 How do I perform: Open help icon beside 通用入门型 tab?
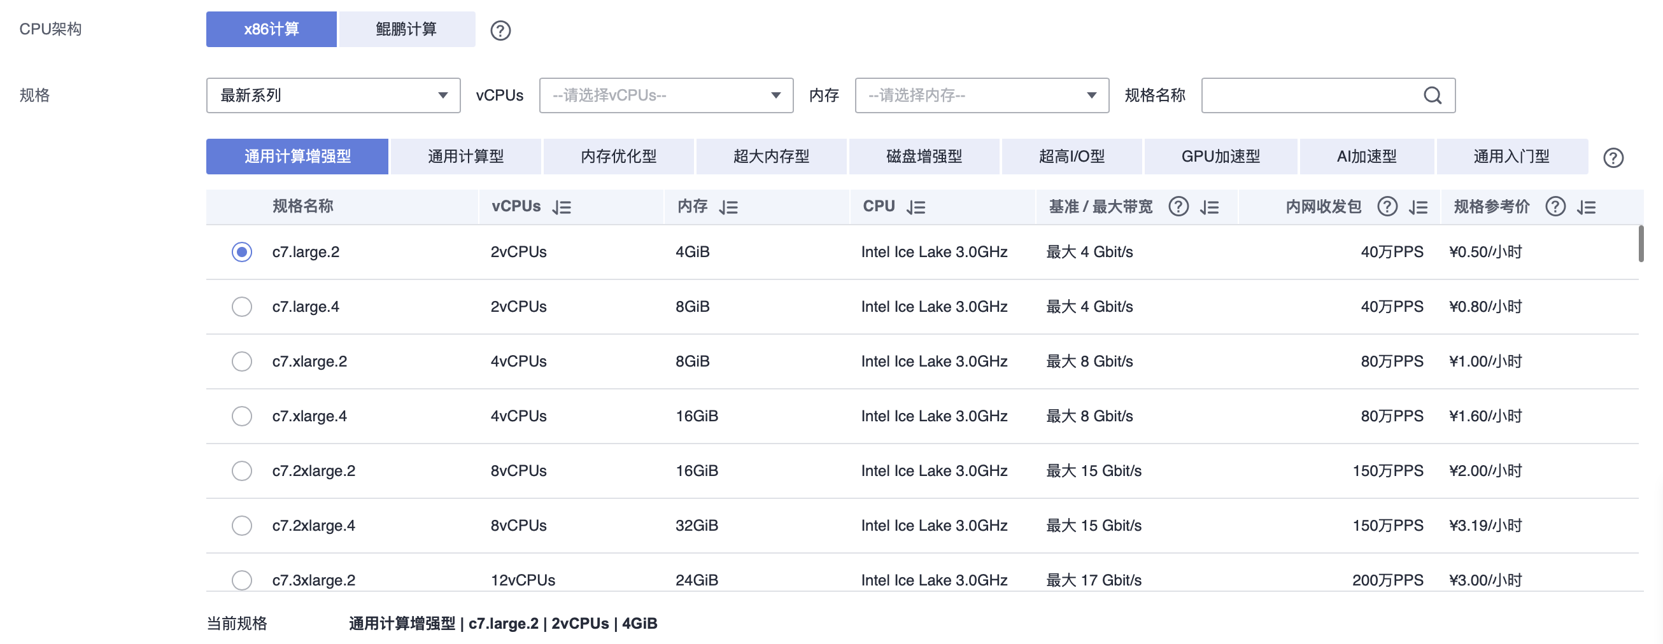(1613, 157)
